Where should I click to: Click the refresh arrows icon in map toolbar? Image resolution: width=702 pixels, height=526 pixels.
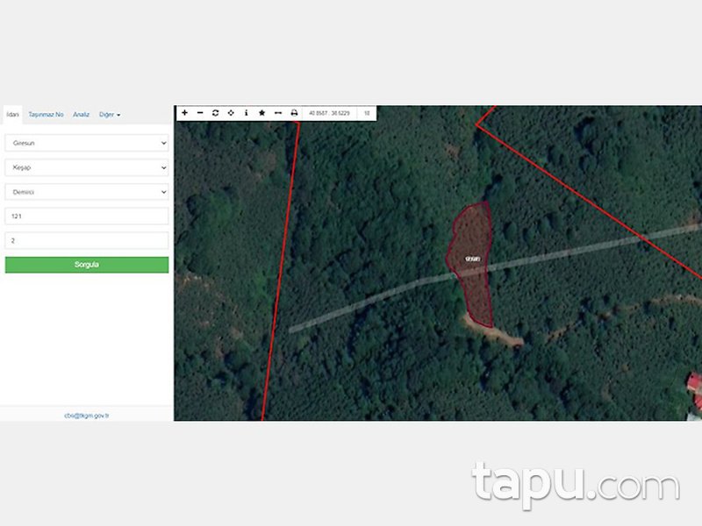tap(215, 113)
